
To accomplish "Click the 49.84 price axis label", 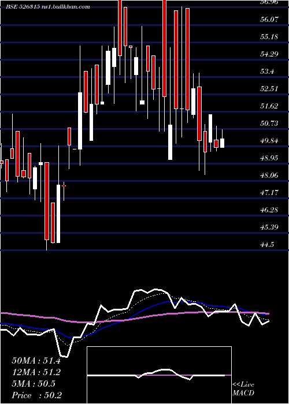I will [x=269, y=141].
